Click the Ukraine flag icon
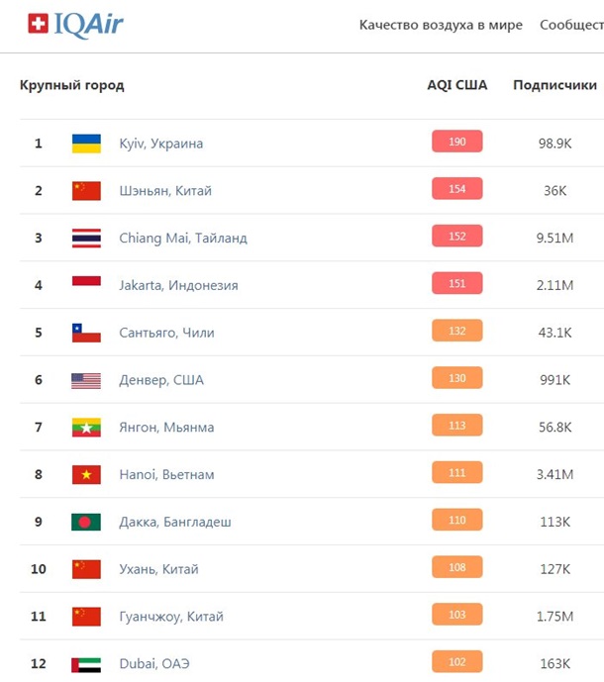The width and height of the screenshot is (604, 682). [x=86, y=144]
